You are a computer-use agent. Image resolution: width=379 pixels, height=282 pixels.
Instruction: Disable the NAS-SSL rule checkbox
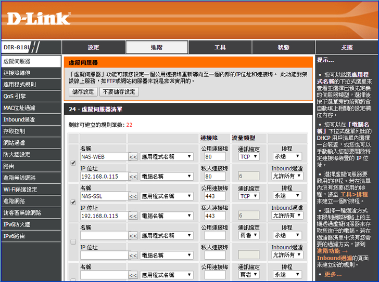tap(73, 202)
